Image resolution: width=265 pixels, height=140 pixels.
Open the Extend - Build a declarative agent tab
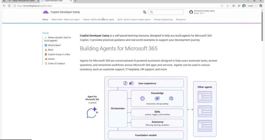point(99,20)
